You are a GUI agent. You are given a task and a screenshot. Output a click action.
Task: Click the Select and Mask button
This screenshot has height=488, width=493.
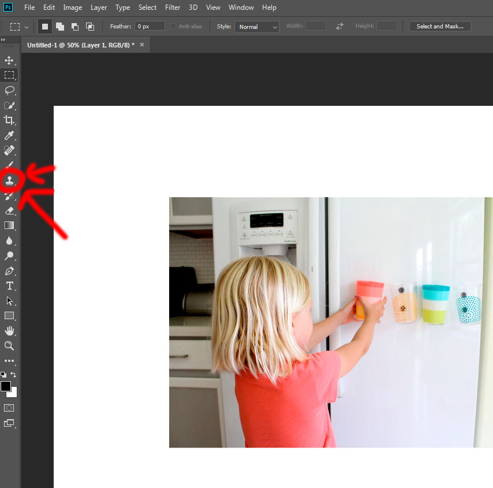coord(440,27)
